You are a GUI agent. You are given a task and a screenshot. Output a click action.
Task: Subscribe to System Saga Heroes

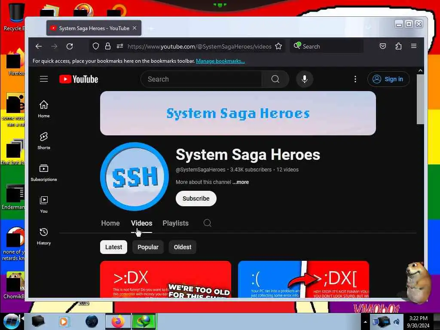(196, 199)
